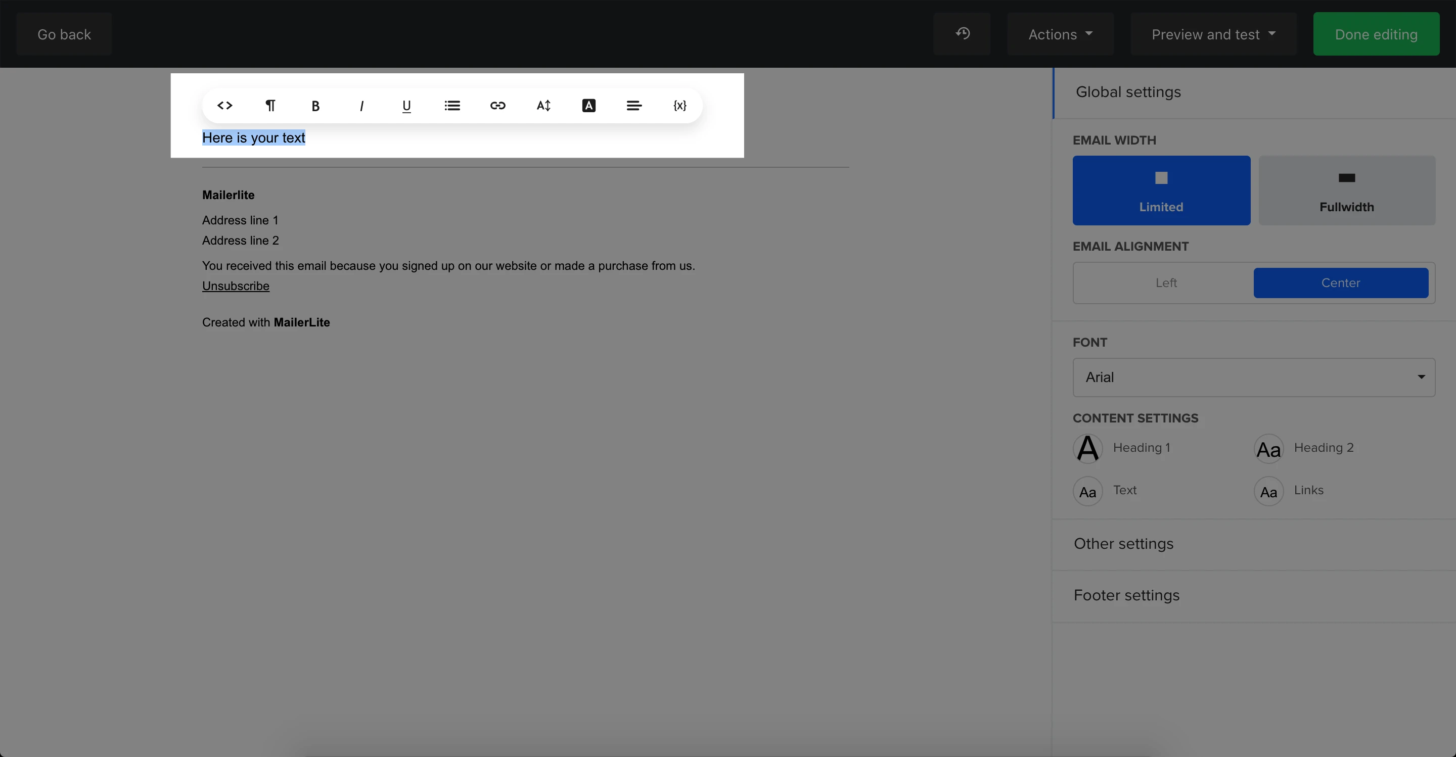Italicize the selected text

(x=361, y=106)
